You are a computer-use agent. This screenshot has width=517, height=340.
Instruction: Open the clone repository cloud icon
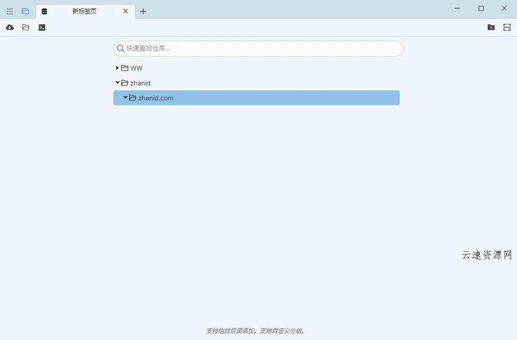pos(9,27)
